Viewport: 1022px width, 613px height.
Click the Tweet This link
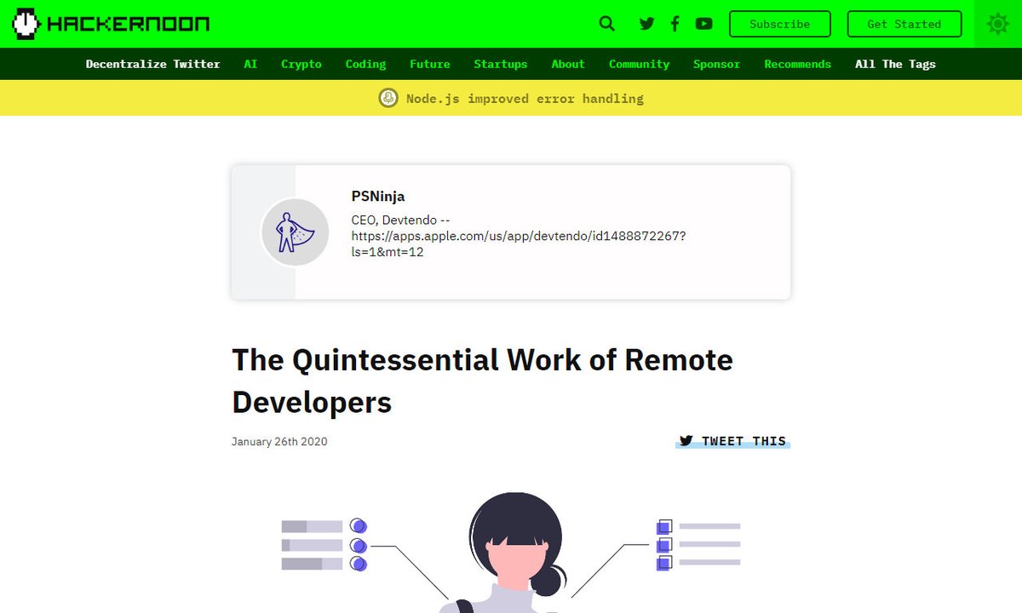733,441
